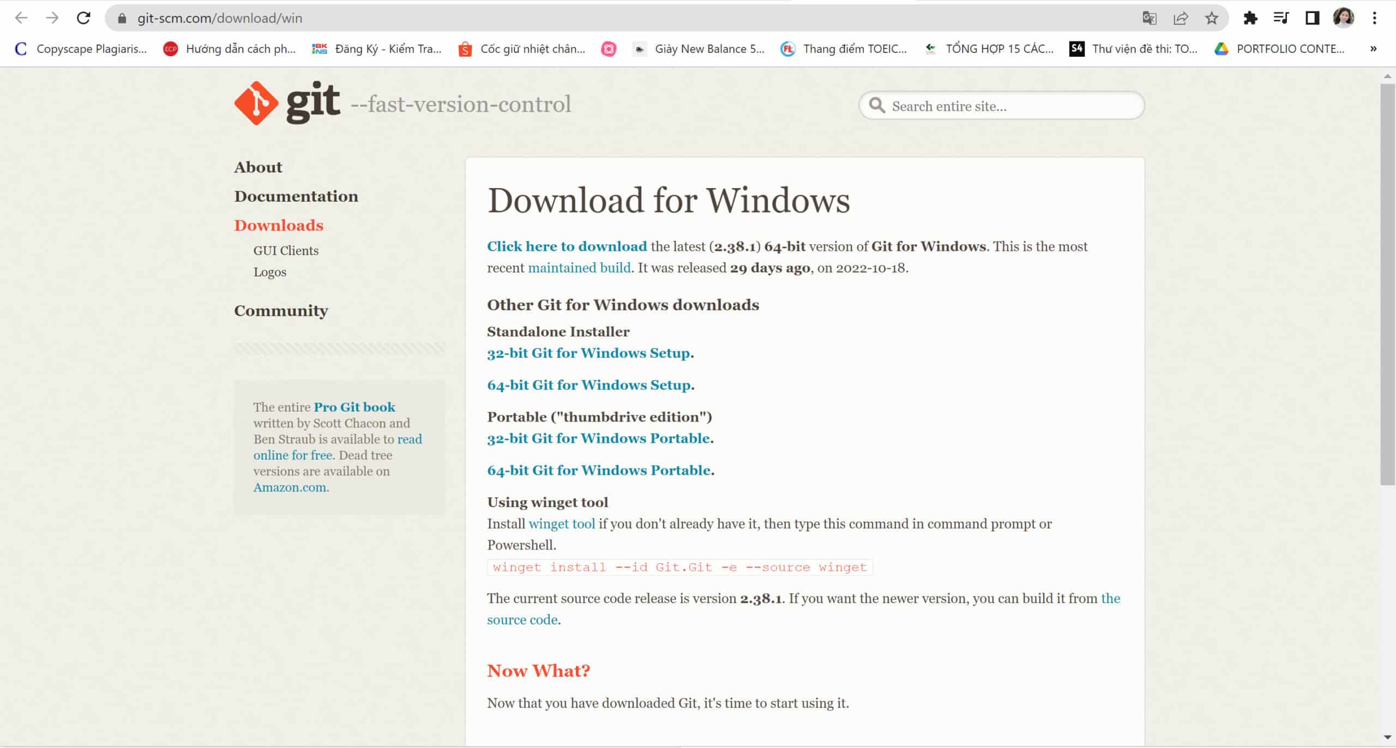Open the Logos sub-item
This screenshot has width=1396, height=748.
tap(269, 272)
